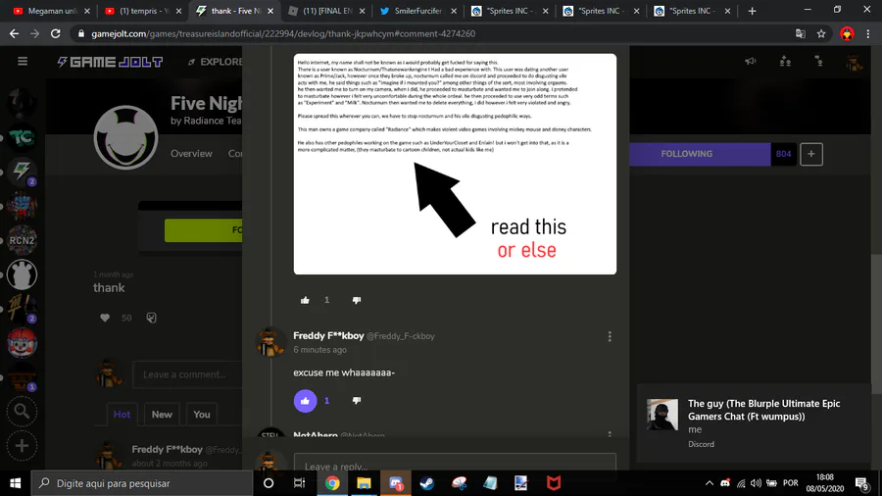Close the 'thank - Five Ni' tab
This screenshot has height=496, width=882.
point(270,11)
